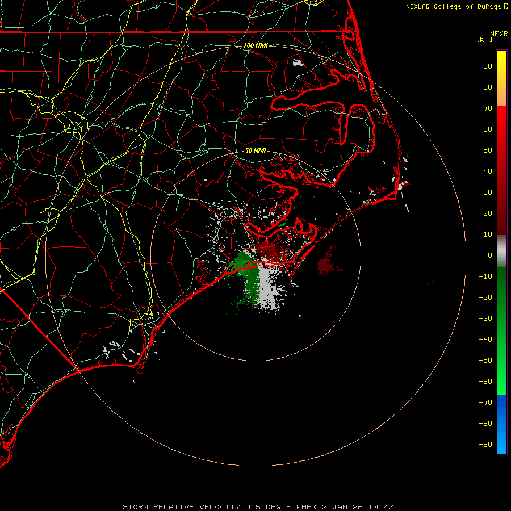Click the blue bottom segment of color bar
The height and width of the screenshot is (511, 511).
(x=501, y=424)
